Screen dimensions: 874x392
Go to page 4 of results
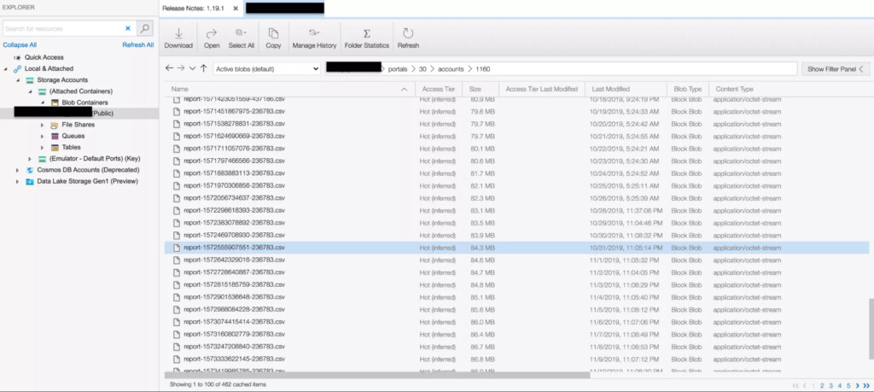pyautogui.click(x=840, y=385)
